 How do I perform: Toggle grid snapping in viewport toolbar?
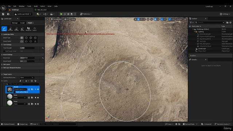pos(155,19)
